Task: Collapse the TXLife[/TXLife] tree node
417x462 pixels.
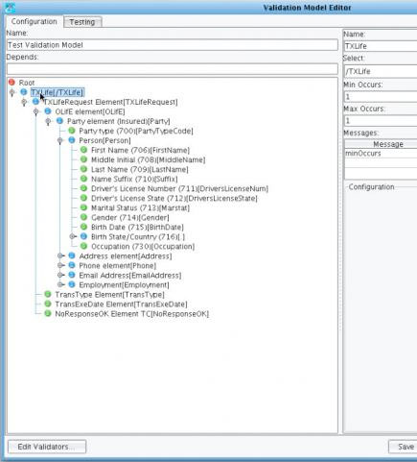Action: [x=12, y=92]
